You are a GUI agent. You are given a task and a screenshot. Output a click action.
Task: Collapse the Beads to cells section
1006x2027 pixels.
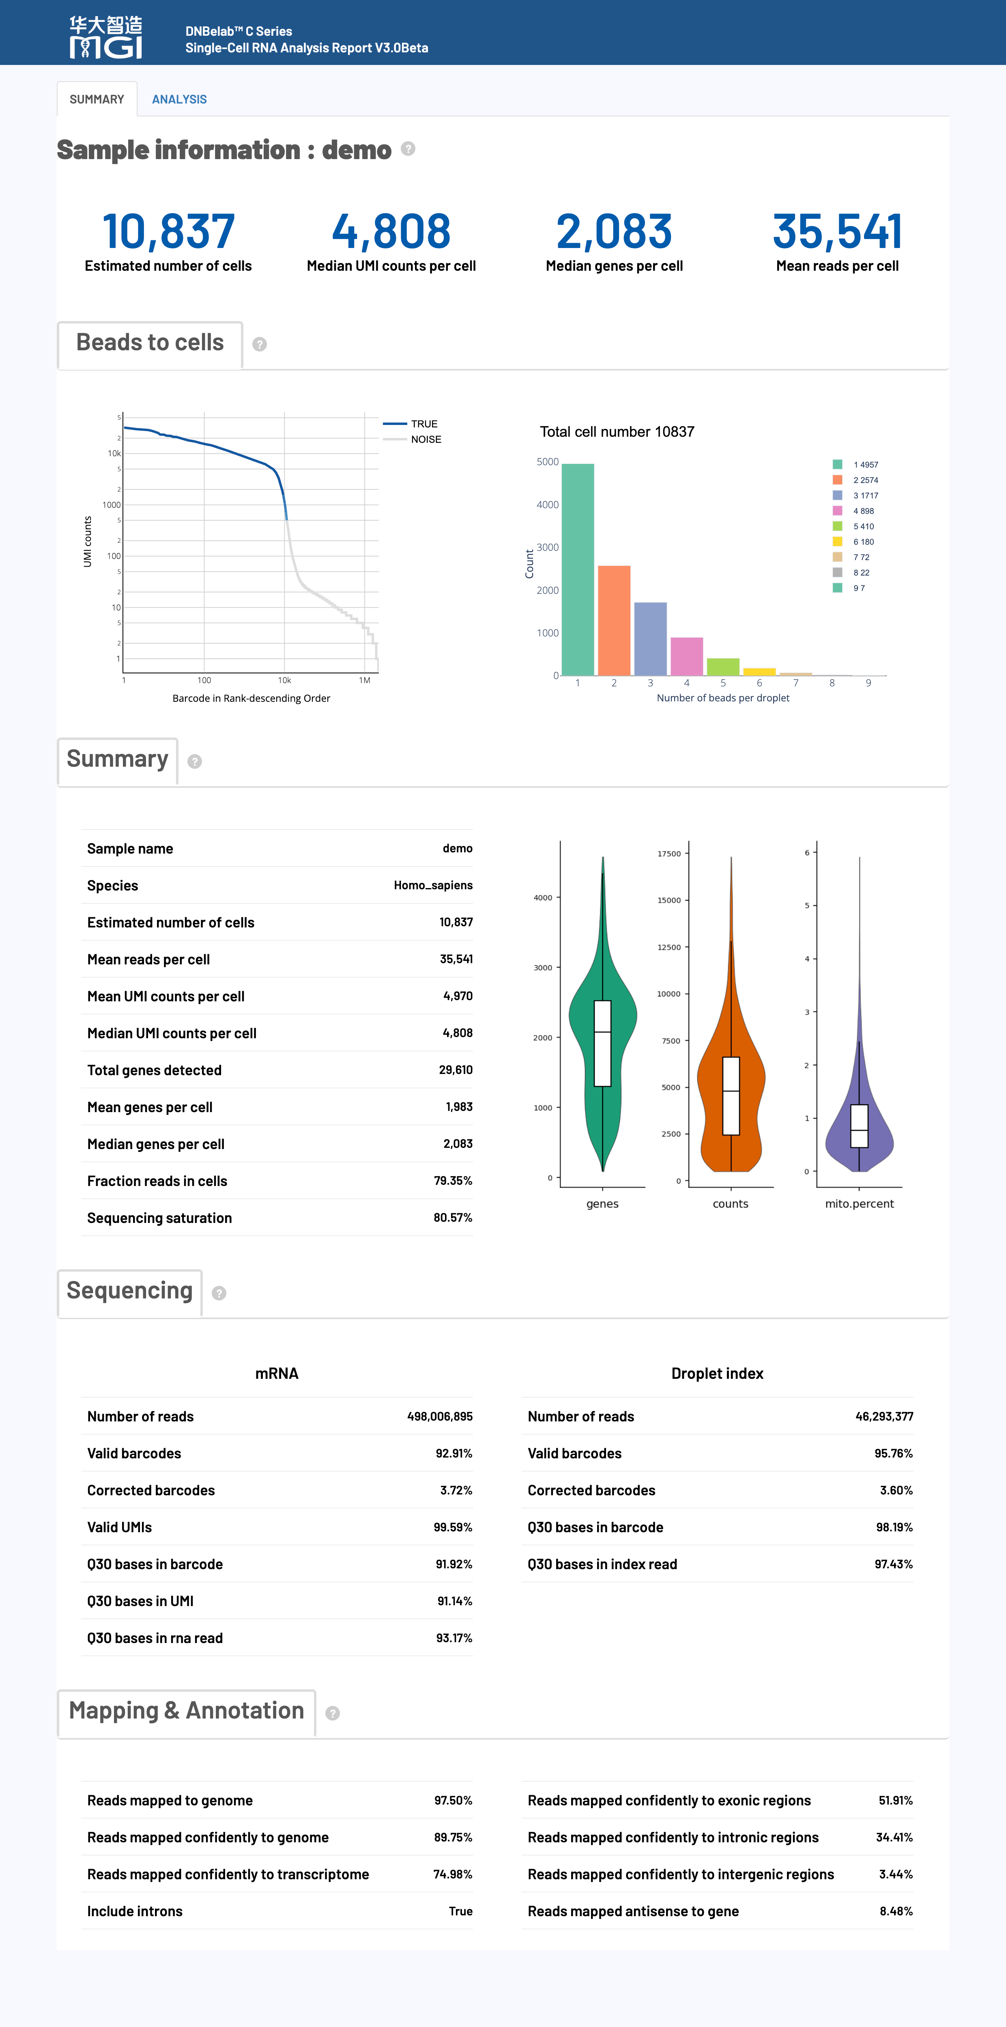[149, 343]
